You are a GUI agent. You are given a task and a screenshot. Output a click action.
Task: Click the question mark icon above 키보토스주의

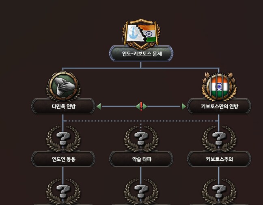(219, 139)
